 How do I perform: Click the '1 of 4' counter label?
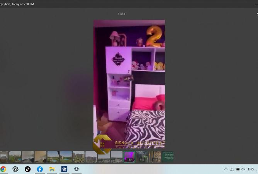121,14
